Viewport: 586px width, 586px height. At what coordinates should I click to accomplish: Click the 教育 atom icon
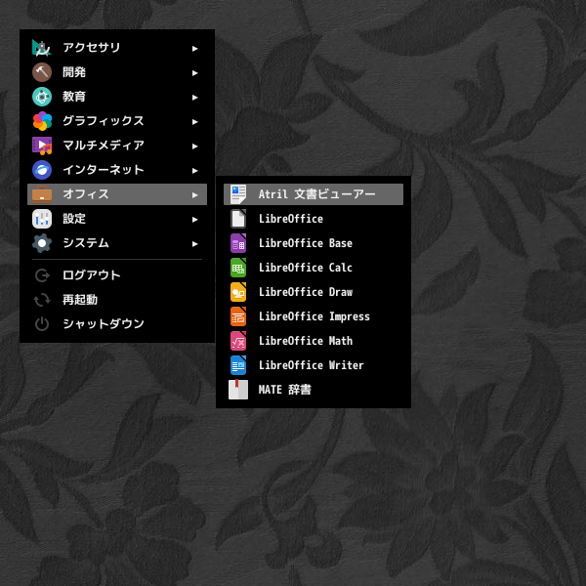(x=42, y=97)
